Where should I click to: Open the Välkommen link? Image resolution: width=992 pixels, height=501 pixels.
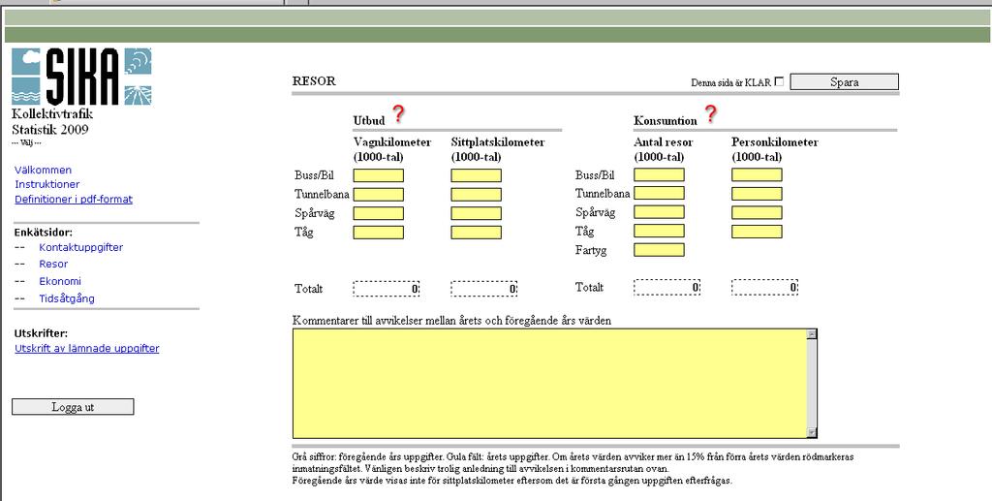pos(43,170)
